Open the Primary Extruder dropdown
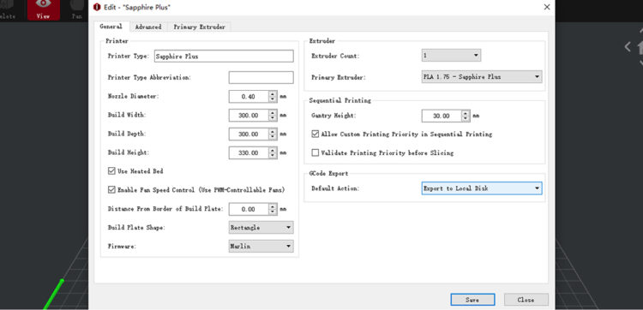 (482, 76)
